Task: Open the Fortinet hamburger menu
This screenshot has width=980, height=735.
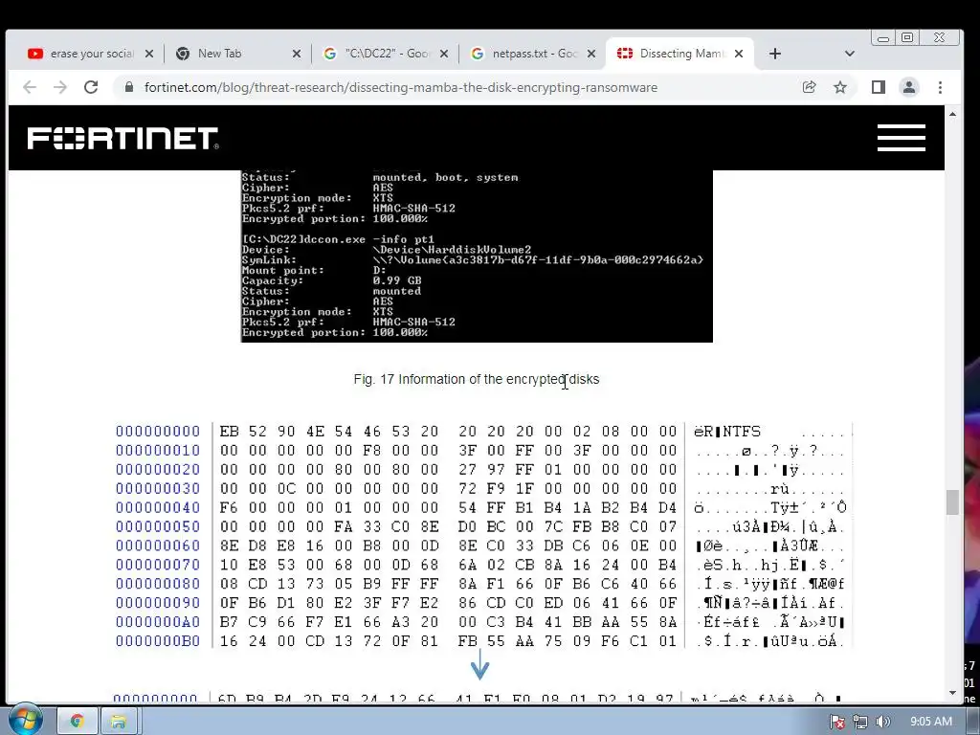Action: click(902, 138)
